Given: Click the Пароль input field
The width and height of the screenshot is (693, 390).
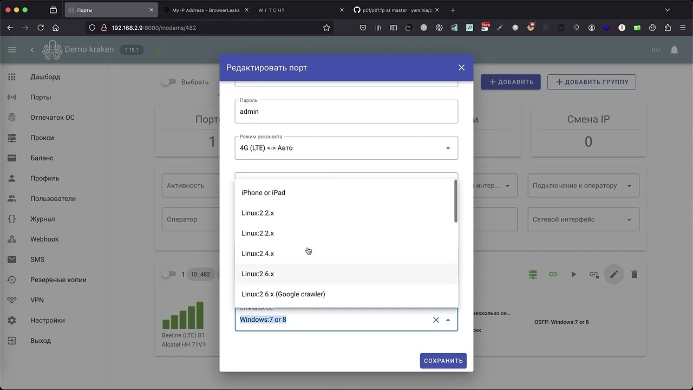Looking at the screenshot, I should pyautogui.click(x=346, y=112).
